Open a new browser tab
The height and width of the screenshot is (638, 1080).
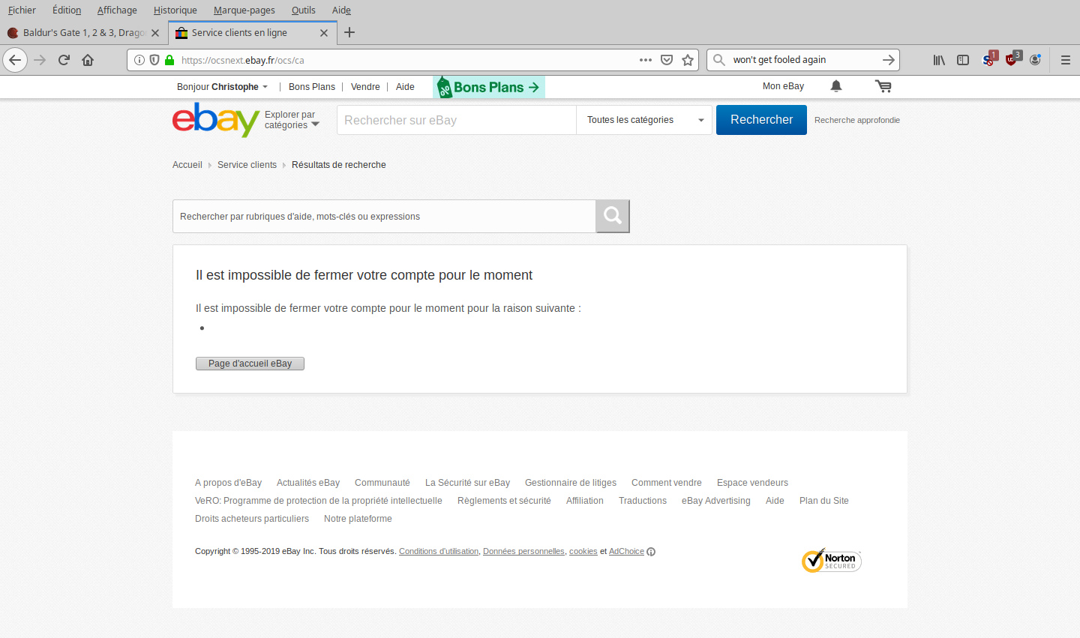click(x=349, y=32)
